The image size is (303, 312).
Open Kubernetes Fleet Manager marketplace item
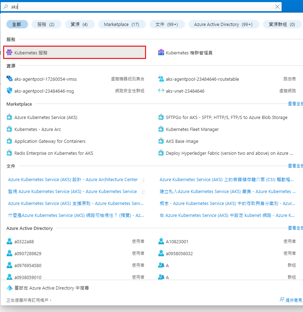tap(192, 130)
